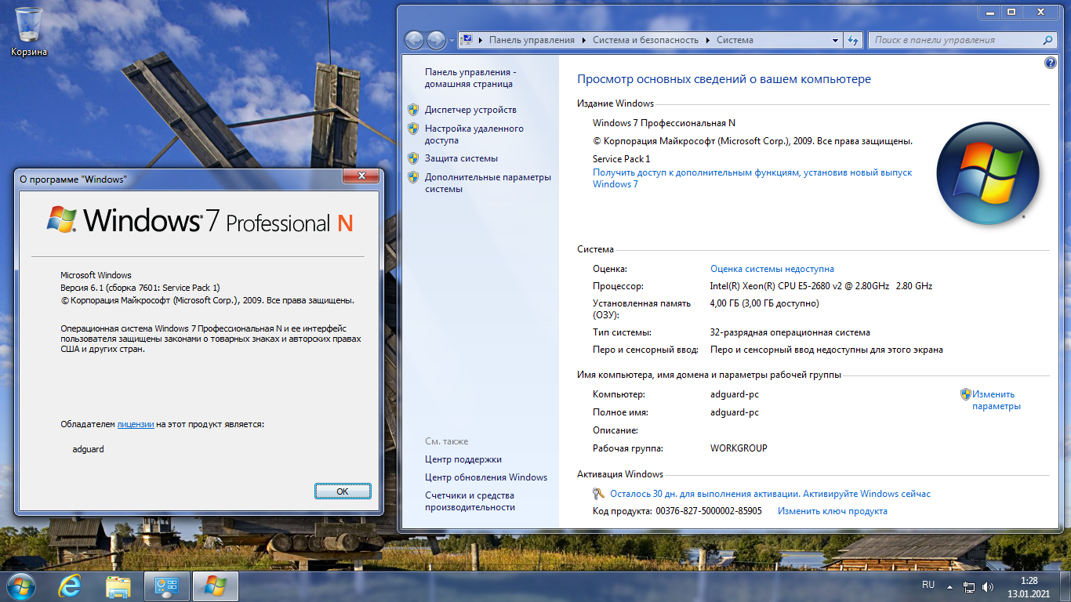The image size is (1071, 602).
Task: Click OK in the About Windows dialog
Action: point(343,491)
